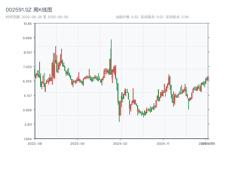
Task: Click the 区间低点 2.99 label
Action: tap(177, 17)
